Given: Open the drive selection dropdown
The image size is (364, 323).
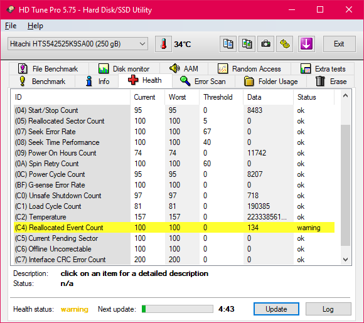Looking at the screenshot, I should [78, 44].
